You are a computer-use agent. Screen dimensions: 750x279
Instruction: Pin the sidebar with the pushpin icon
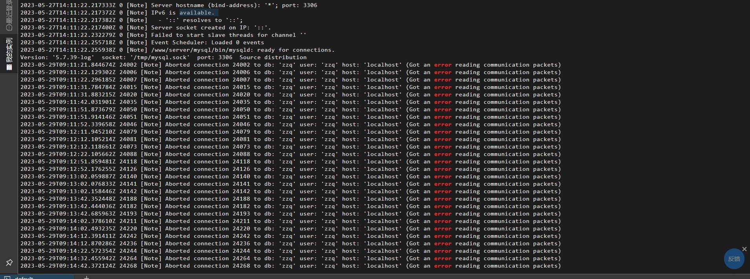click(9, 263)
